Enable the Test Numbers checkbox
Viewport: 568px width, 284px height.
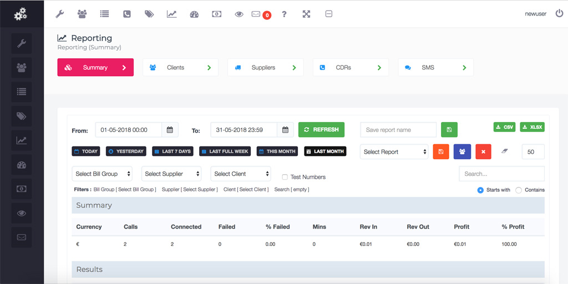pos(285,177)
